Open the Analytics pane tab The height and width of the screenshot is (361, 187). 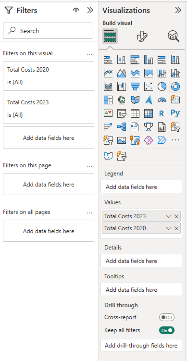pos(174,36)
